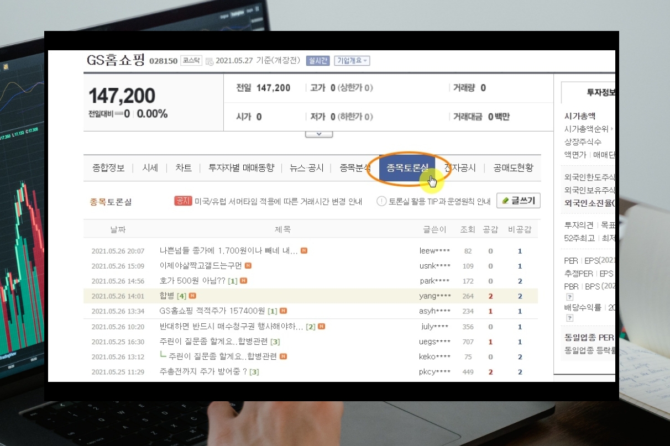
Task: Click the 실시간 real-time button
Action: [x=318, y=60]
